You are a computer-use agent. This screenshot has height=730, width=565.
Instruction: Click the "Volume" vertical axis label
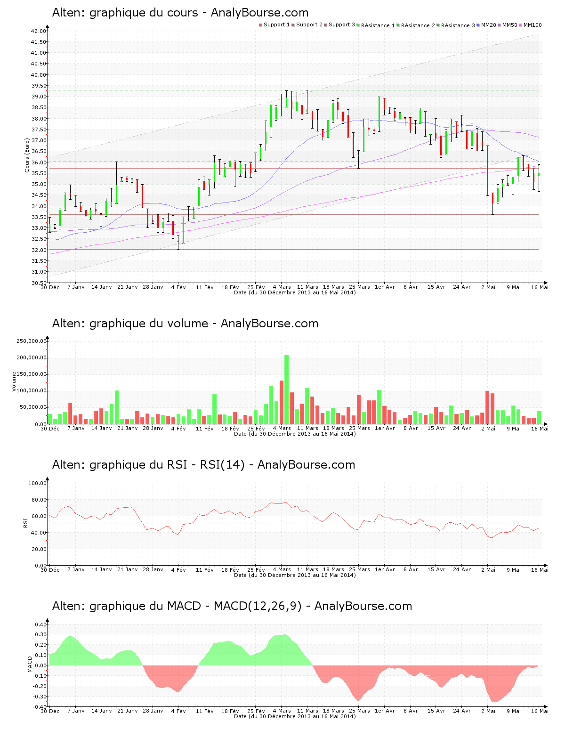pos(14,381)
